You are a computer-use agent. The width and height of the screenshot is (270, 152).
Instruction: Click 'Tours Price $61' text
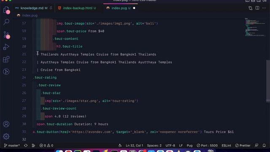coord(219,132)
